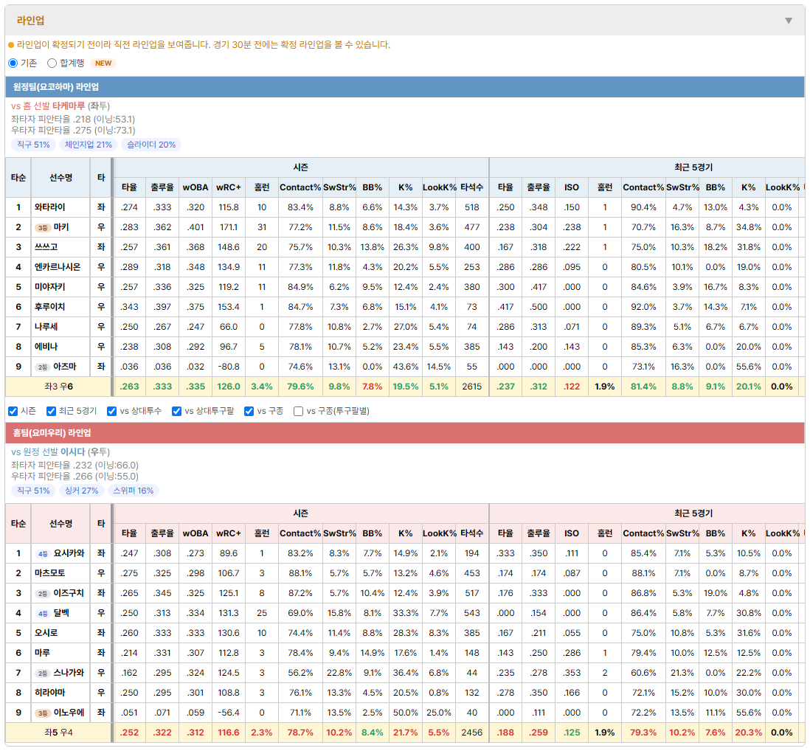Open away starter 이시다's link

pos(73,452)
